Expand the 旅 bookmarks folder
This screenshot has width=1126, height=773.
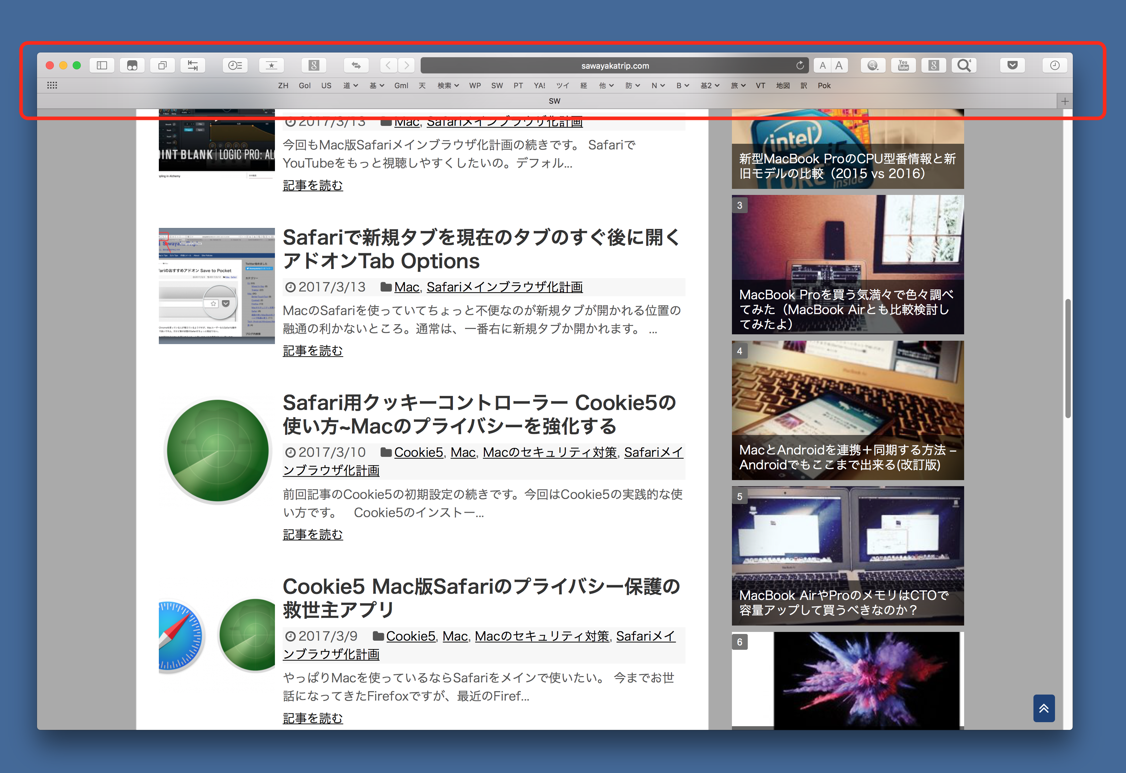[738, 86]
